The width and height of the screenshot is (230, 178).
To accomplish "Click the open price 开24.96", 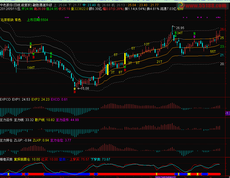I will click(x=27, y=9).
